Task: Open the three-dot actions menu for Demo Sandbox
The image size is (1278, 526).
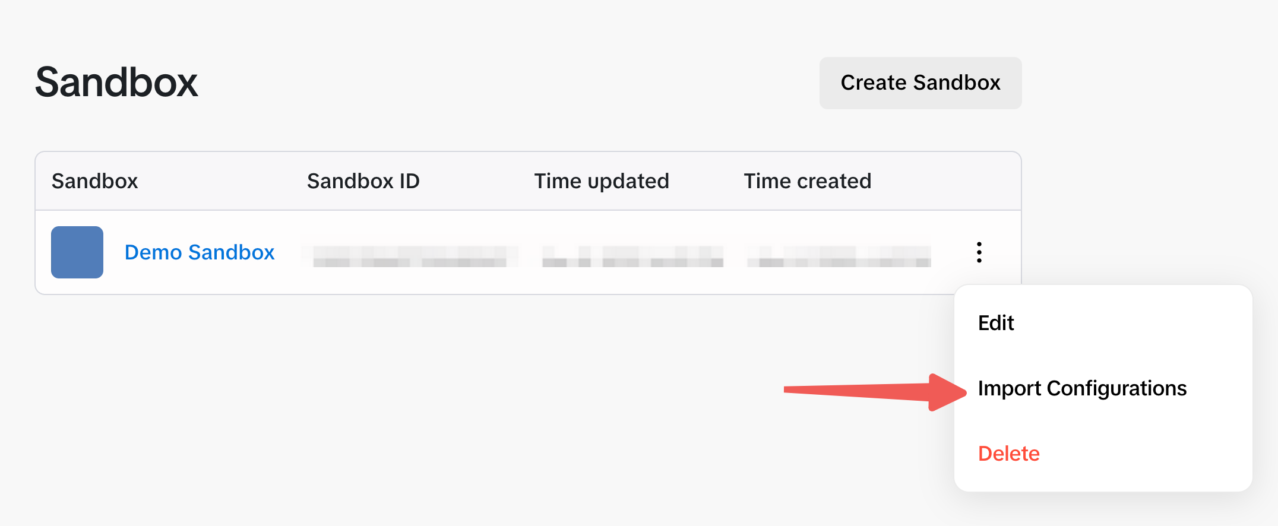Action: coord(979,252)
